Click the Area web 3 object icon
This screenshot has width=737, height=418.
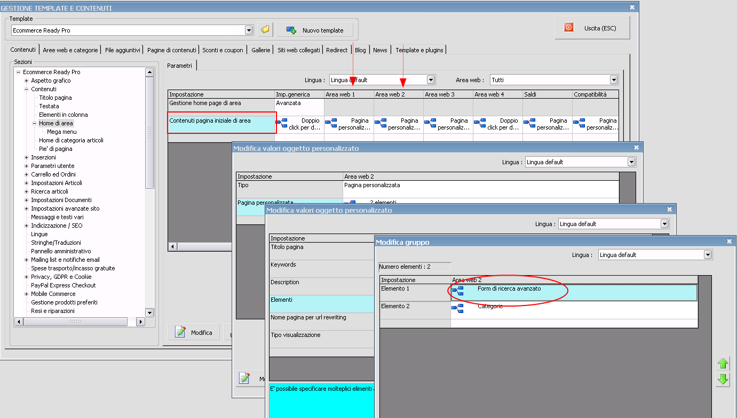click(x=431, y=124)
